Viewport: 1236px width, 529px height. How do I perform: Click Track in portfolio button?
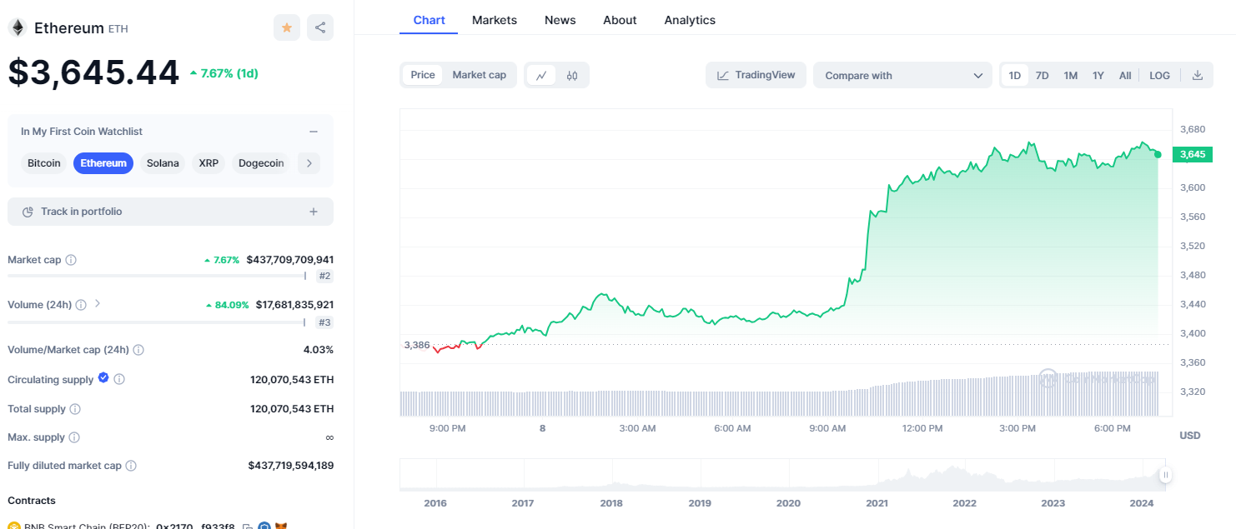pyautogui.click(x=170, y=212)
